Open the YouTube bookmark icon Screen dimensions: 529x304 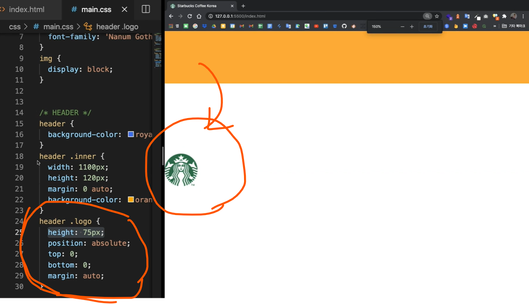[x=316, y=26]
